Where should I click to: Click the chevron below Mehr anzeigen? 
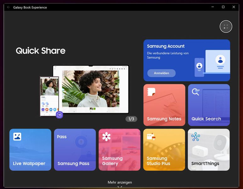120,187
